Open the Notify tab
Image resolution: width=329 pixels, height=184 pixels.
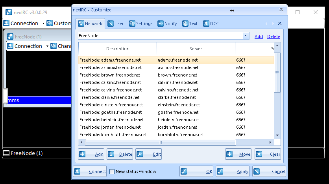tap(167, 24)
